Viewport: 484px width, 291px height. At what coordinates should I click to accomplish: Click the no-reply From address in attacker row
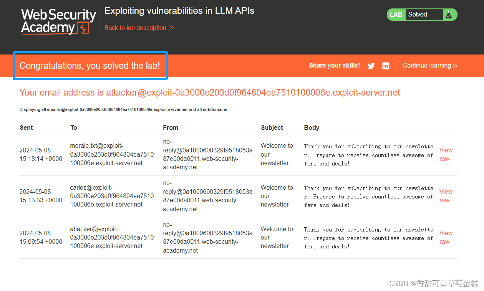(x=208, y=237)
